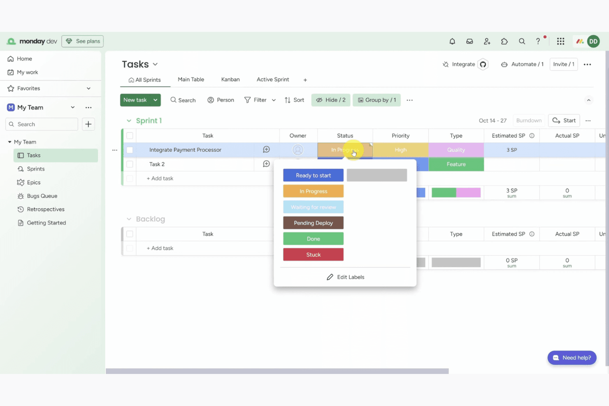
Task: Add update to Integrate Payment Processor
Action: click(266, 150)
